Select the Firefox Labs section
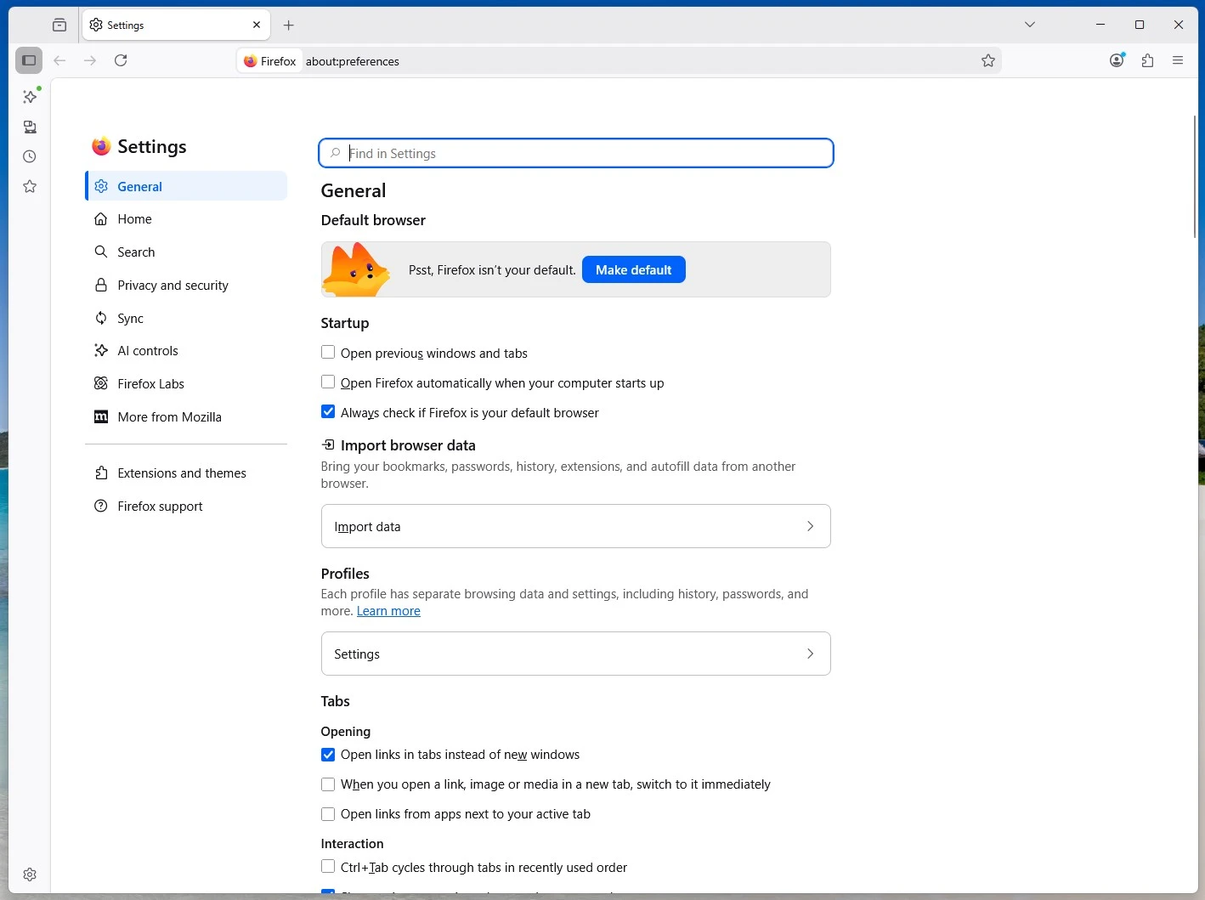The image size is (1205, 900). click(x=150, y=383)
